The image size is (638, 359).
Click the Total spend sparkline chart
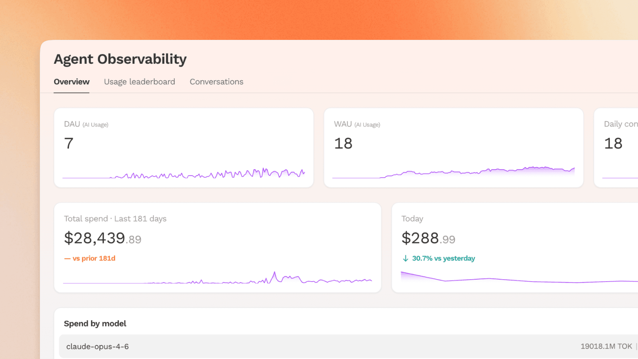point(218,278)
